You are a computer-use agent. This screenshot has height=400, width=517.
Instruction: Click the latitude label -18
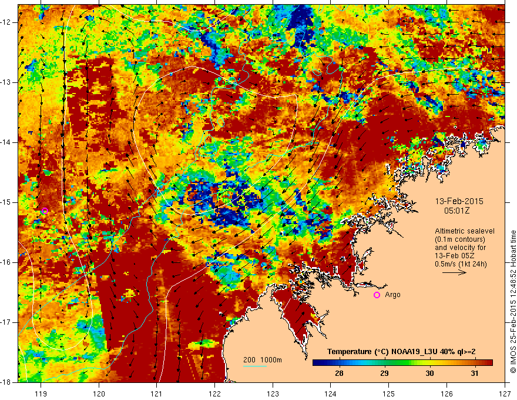(6, 382)
